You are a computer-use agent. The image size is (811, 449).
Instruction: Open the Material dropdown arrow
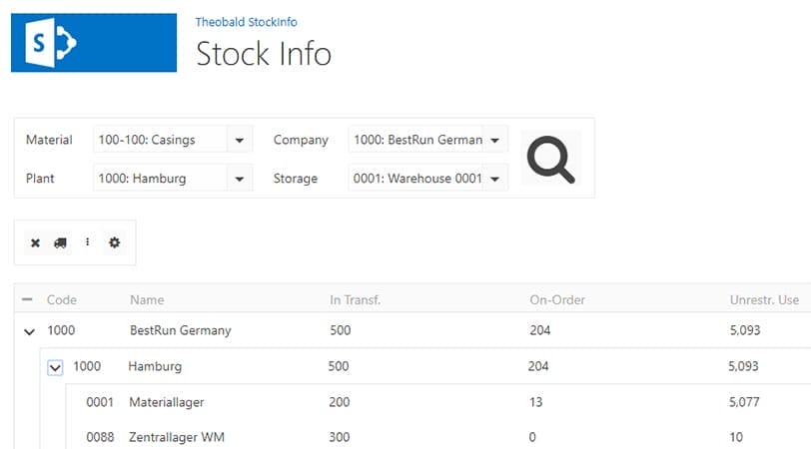[240, 140]
